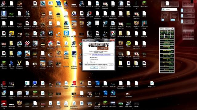Open the Creeper Host mirror link
This screenshot has width=197, height=110.
tap(101, 55)
